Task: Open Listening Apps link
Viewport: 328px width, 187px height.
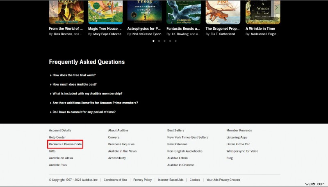Action: [x=237, y=137]
